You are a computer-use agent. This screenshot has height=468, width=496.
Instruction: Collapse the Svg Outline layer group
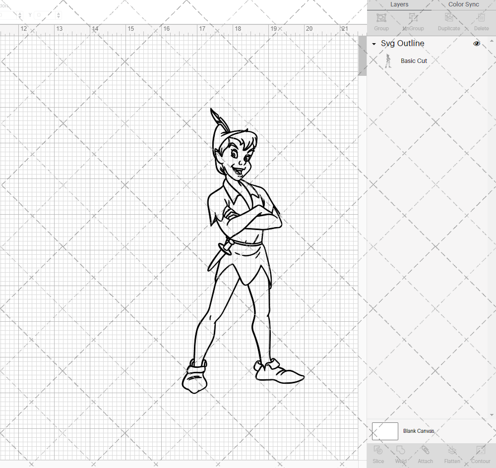(373, 44)
